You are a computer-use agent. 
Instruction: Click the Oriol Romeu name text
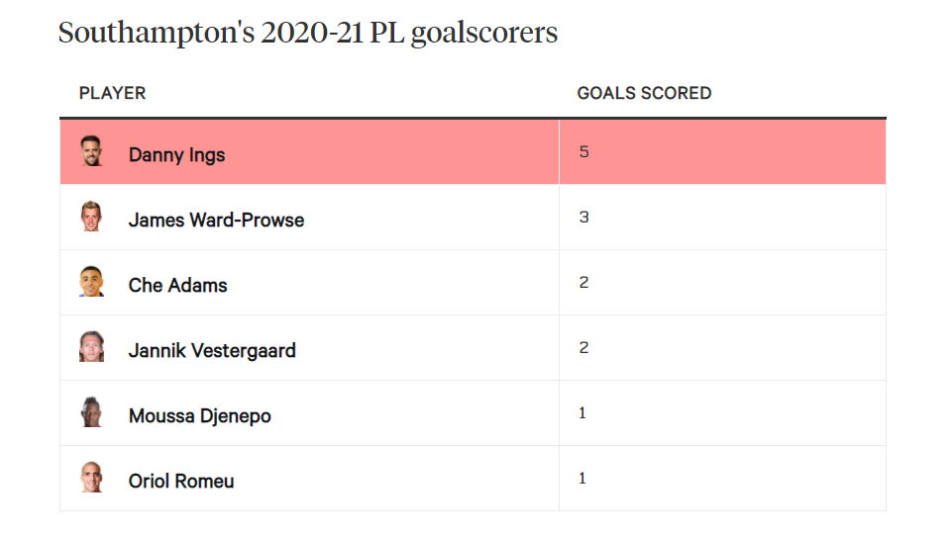tap(181, 481)
